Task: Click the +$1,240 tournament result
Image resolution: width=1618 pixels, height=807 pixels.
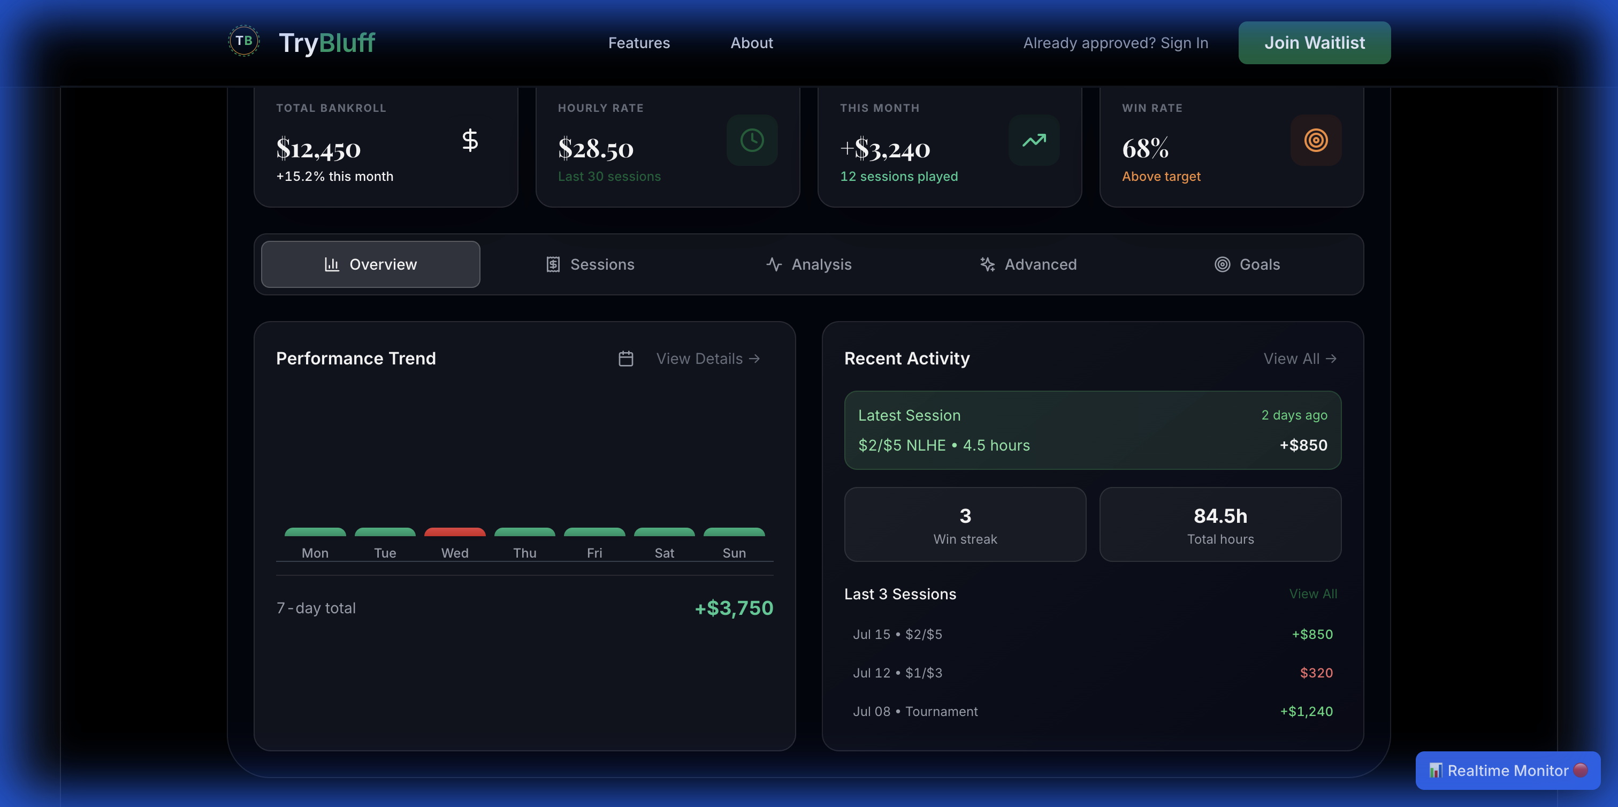Action: [x=1307, y=712]
